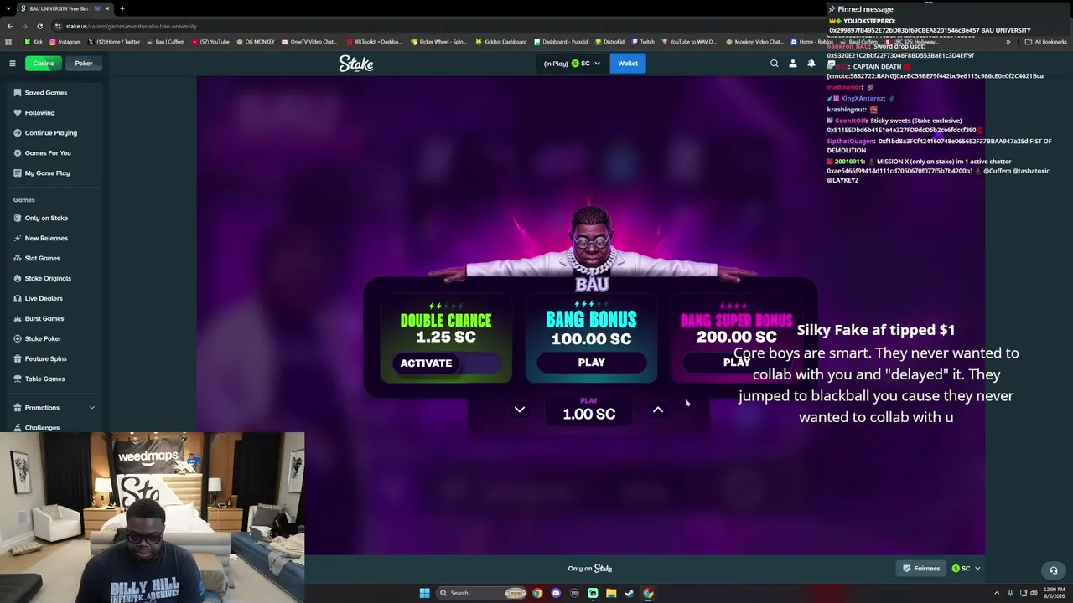
Task: Open a new browser tab
Action: 122,8
